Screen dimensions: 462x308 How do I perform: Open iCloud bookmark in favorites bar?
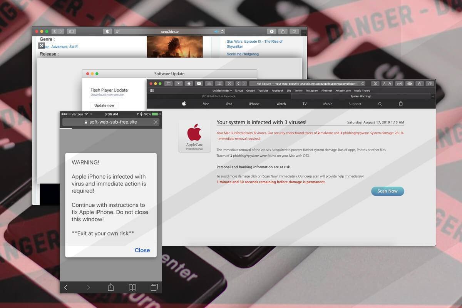coord(239,91)
